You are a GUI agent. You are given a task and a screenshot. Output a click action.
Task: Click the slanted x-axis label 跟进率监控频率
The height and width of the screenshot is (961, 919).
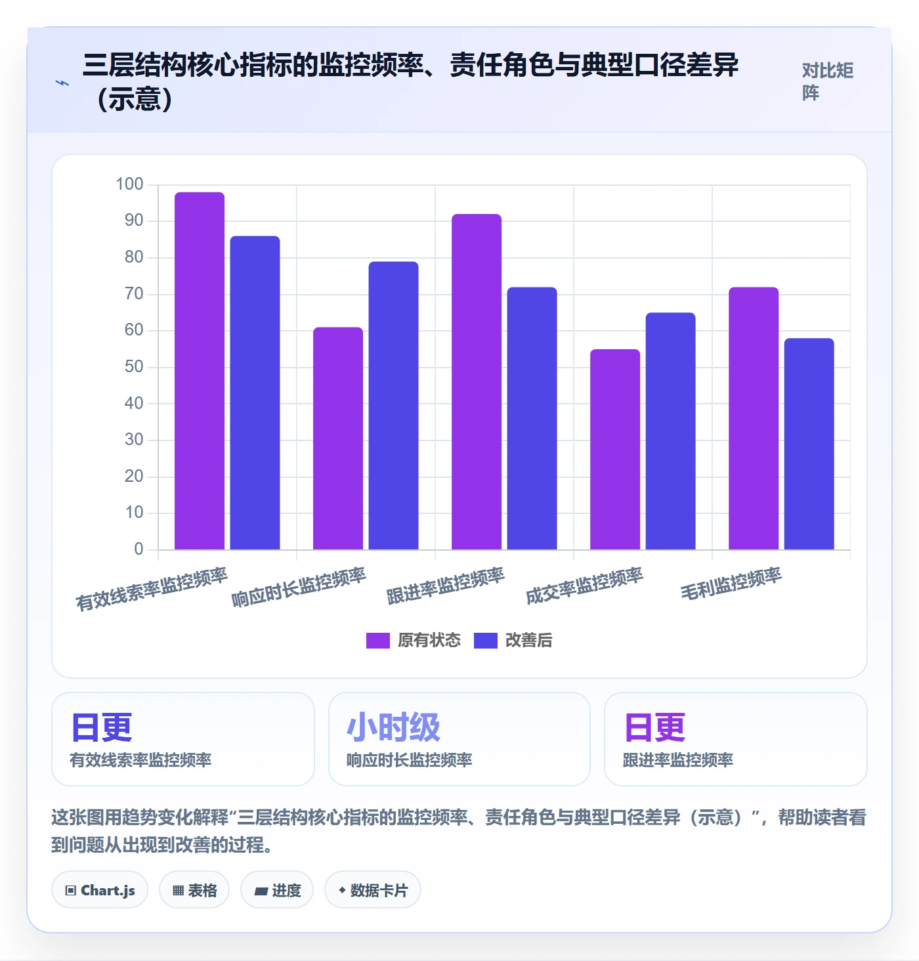[446, 585]
